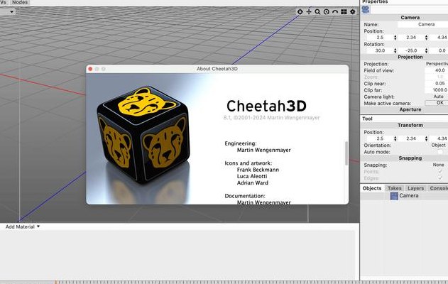Open the Snapping None dropdown
This screenshot has height=284, width=448.
pyautogui.click(x=438, y=165)
